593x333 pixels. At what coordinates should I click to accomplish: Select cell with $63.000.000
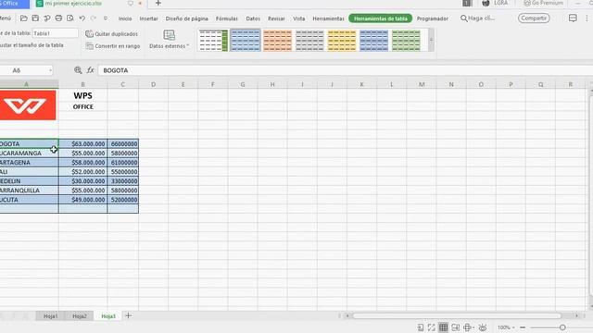pyautogui.click(x=82, y=144)
